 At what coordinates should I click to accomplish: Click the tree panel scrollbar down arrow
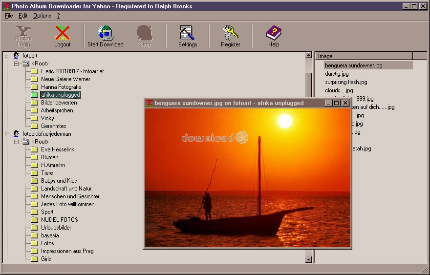point(308,259)
